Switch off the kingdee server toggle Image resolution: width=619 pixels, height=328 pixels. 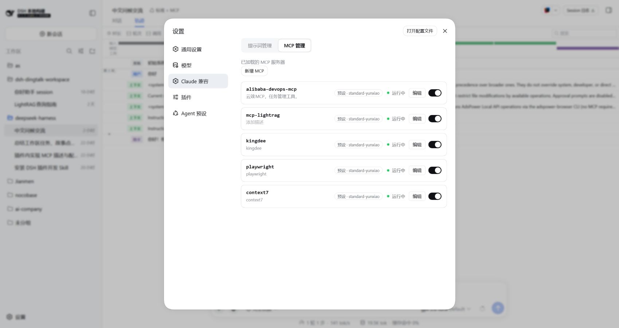point(435,145)
